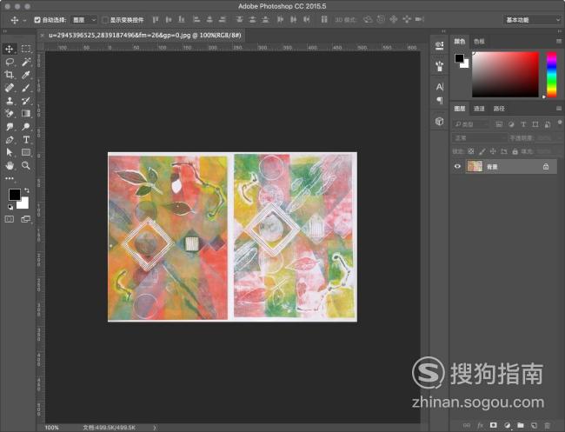Open the 3D panel icon

pyautogui.click(x=440, y=121)
